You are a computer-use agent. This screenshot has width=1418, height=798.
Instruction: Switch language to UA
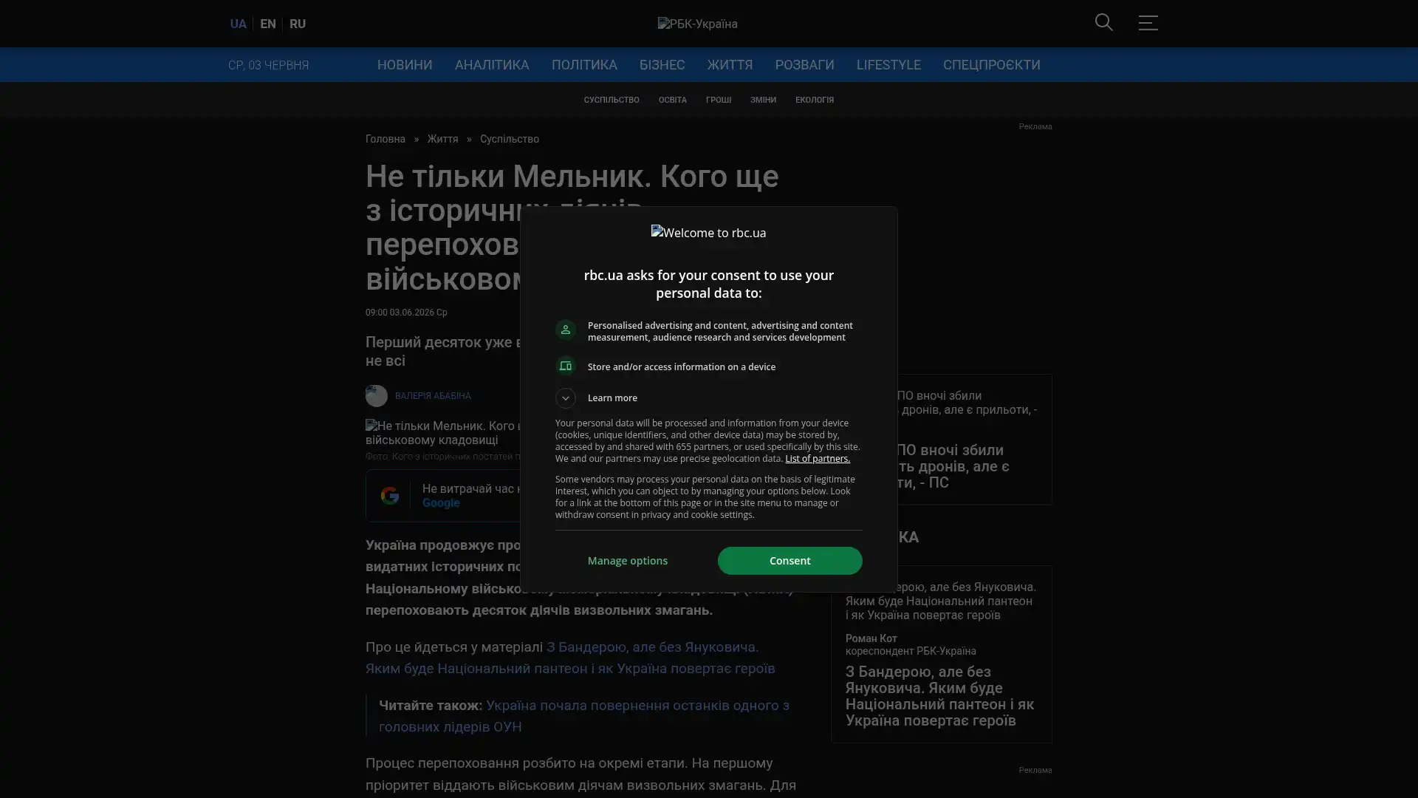tap(238, 24)
